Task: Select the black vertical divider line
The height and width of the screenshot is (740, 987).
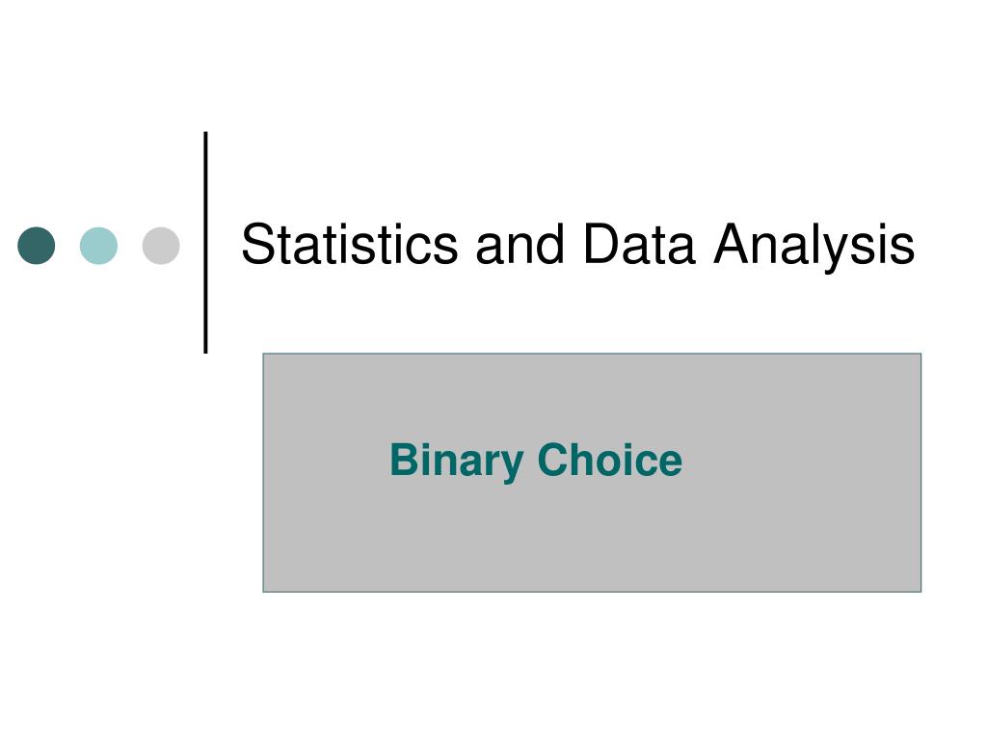Action: (x=206, y=242)
